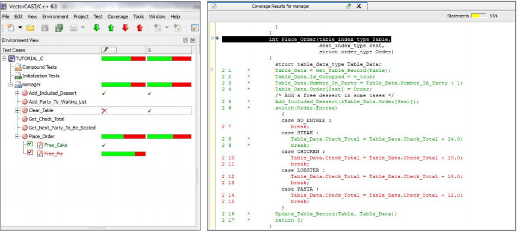This screenshot has height=232, width=517.
Task: Click the Save floppy disk toolbar icon
Action: [x=44, y=28]
